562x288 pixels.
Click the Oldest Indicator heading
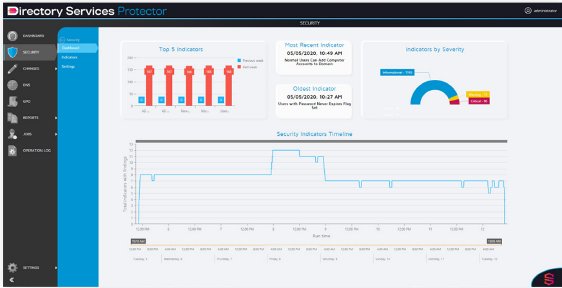[315, 88]
